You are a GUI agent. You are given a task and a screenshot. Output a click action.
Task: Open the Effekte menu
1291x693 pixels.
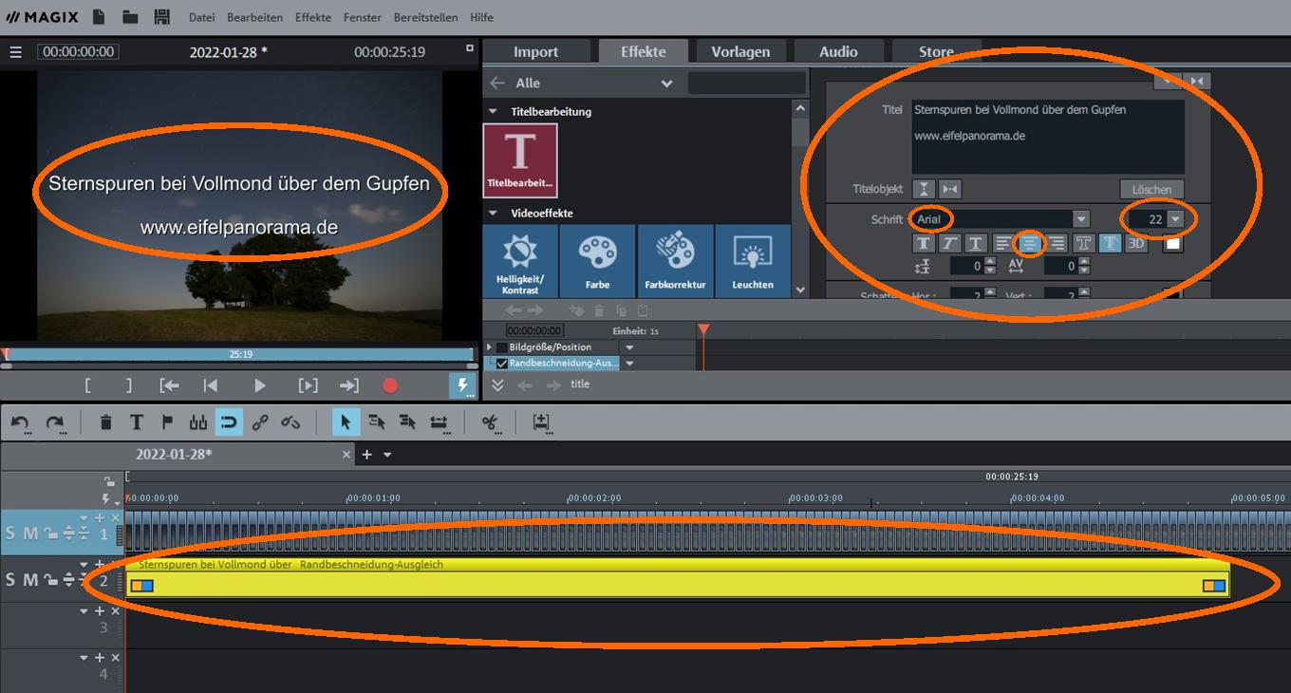pyautogui.click(x=312, y=17)
